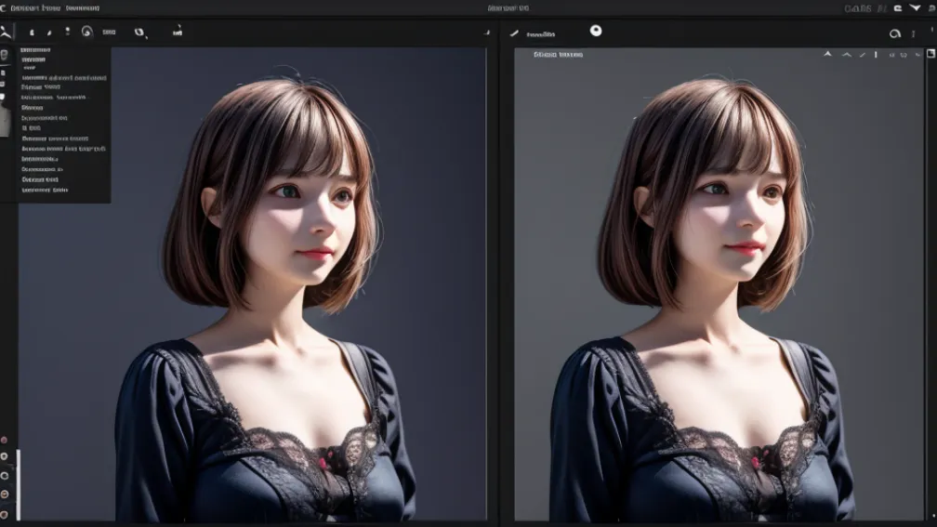937x527 pixels.
Task: Click the icon left of the title bar down-triangle
Action: coord(898,8)
